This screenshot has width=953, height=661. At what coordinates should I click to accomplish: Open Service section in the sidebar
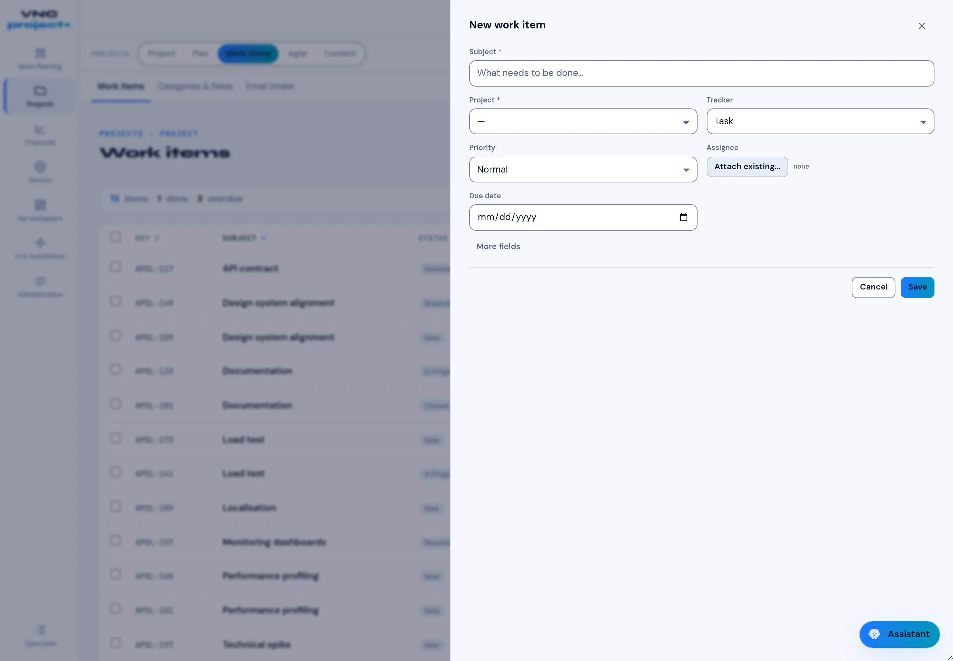pyautogui.click(x=40, y=172)
